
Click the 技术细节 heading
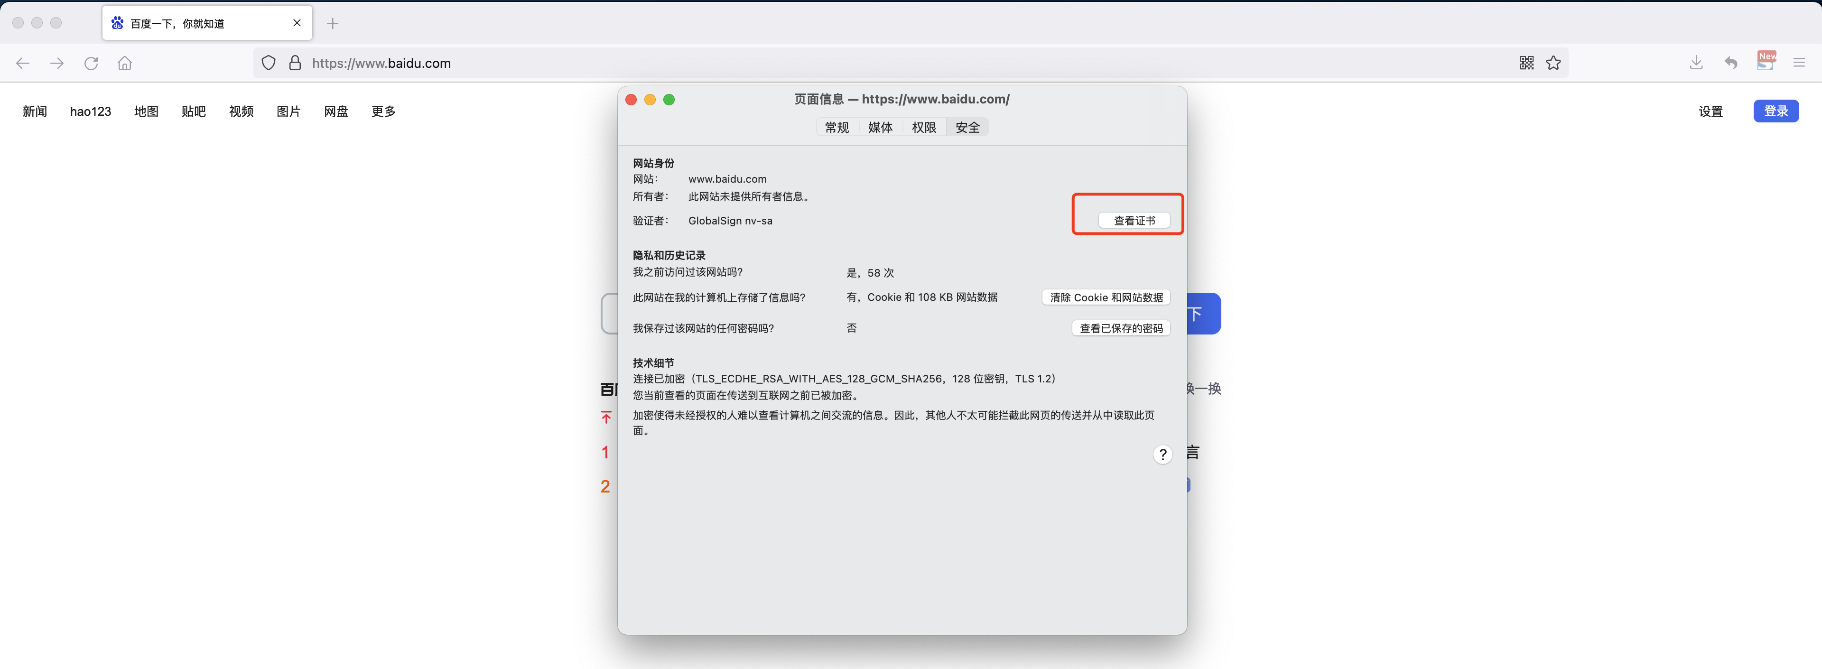[x=653, y=363]
